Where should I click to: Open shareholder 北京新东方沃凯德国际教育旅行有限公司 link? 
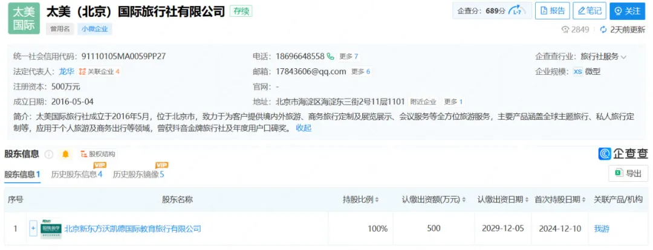coord(132,229)
